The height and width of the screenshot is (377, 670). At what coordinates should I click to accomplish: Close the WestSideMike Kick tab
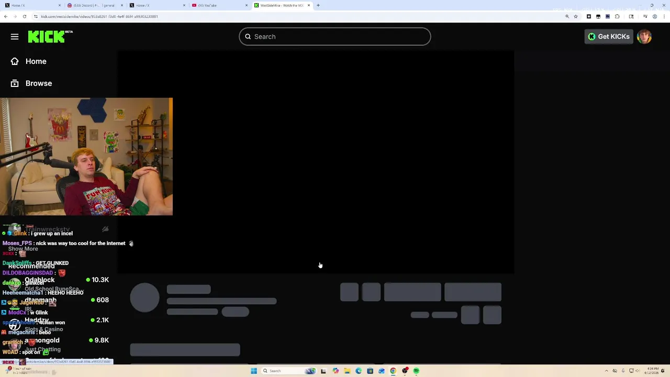point(309,5)
